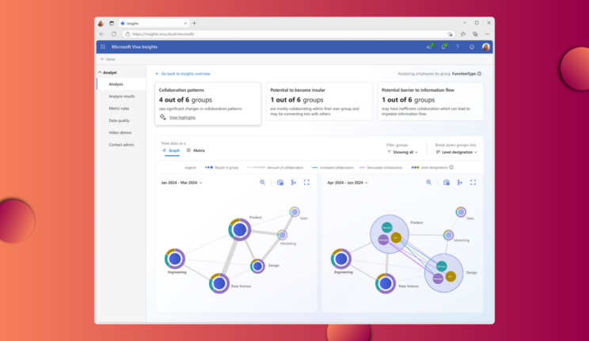Click branch layout icon on right graph
This screenshot has height=341, width=589.
[x=460, y=183]
